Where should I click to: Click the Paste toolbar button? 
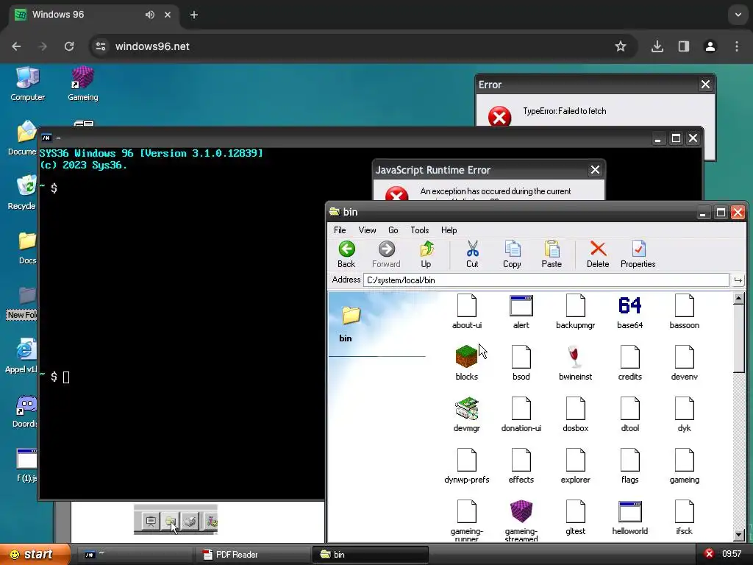552,254
